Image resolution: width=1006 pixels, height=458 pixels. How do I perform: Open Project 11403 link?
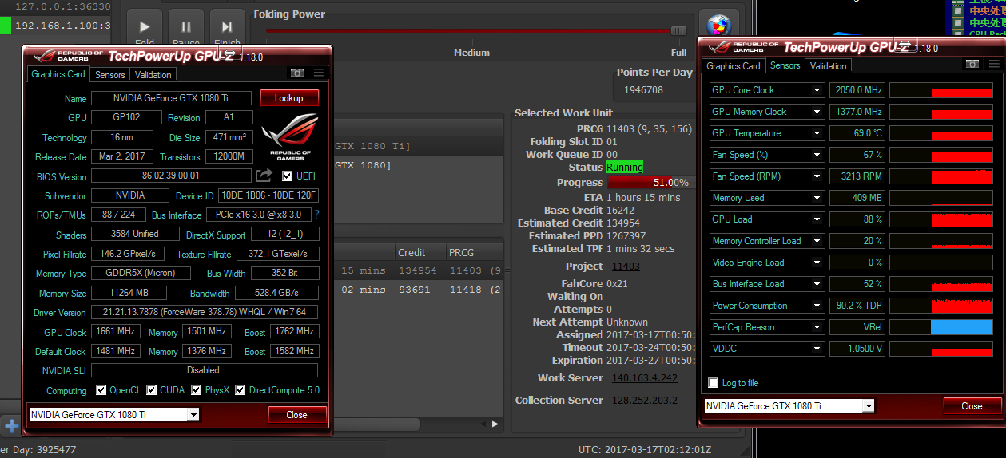pyautogui.click(x=626, y=267)
